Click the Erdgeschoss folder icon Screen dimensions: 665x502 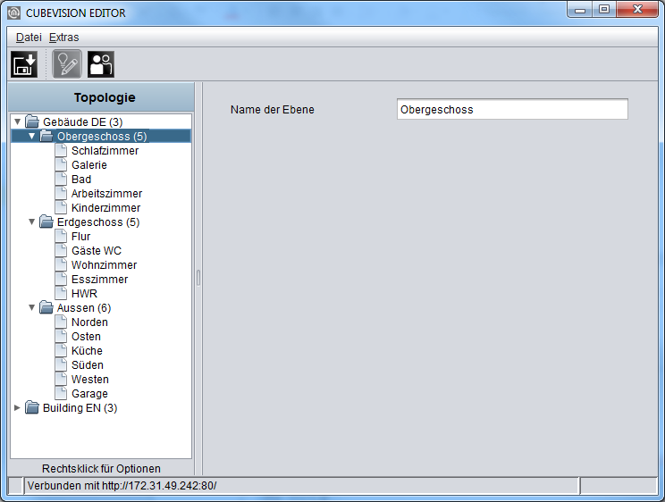coord(46,222)
